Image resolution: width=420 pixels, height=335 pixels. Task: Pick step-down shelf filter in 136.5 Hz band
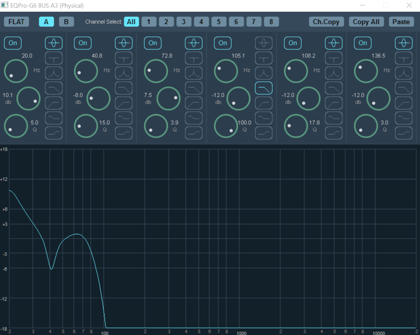click(x=404, y=118)
